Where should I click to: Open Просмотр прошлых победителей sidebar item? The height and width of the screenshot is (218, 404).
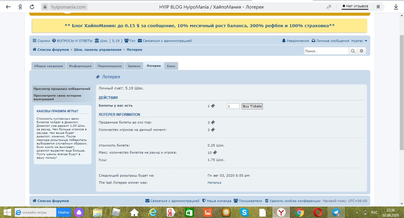pos(62,89)
